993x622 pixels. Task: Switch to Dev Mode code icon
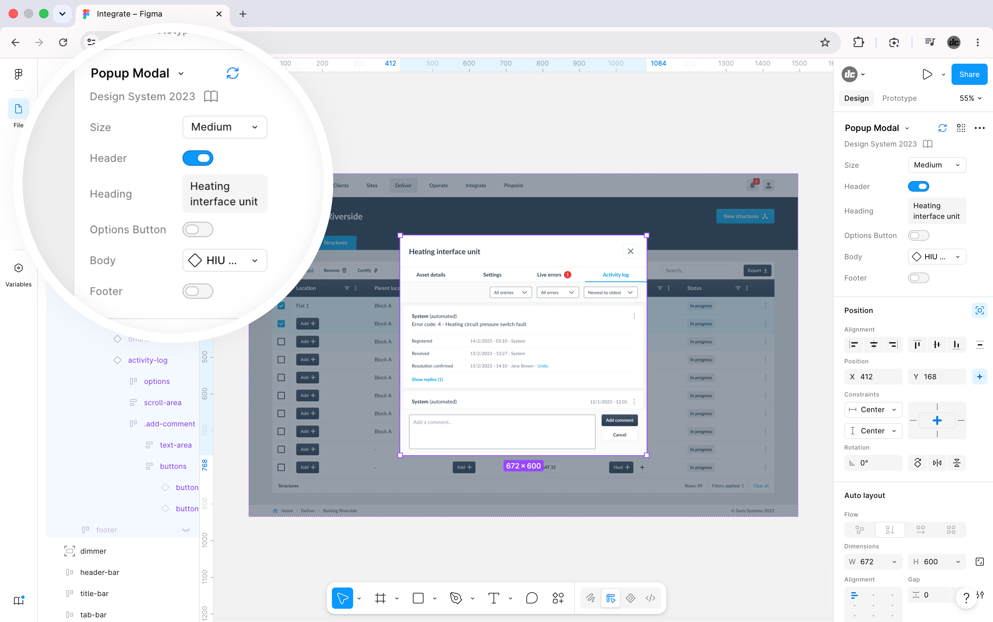click(650, 598)
